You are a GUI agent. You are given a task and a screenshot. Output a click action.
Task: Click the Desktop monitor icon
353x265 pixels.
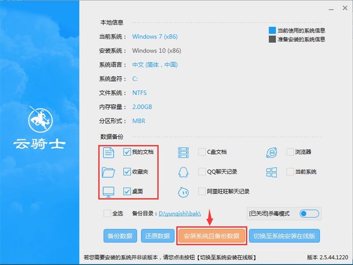tap(108, 192)
